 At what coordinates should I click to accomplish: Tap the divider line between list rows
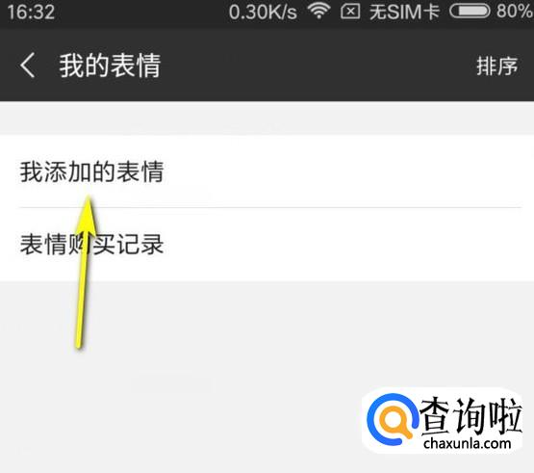coord(270,207)
